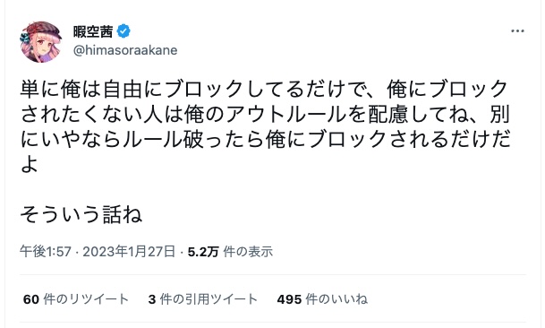
Task: Click the bold 60 retweet count number
Action: click(x=31, y=299)
